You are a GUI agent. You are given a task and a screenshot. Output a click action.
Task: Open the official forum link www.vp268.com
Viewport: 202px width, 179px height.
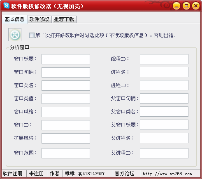[x=167, y=174]
